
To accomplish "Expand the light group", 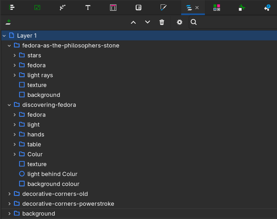I will coord(15,125).
